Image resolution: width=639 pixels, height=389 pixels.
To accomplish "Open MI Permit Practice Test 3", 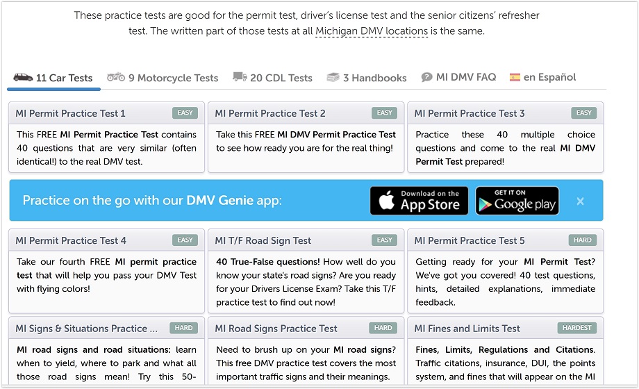I will coord(470,113).
